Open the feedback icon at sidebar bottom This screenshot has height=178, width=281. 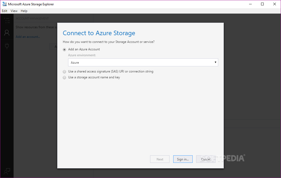[7, 171]
